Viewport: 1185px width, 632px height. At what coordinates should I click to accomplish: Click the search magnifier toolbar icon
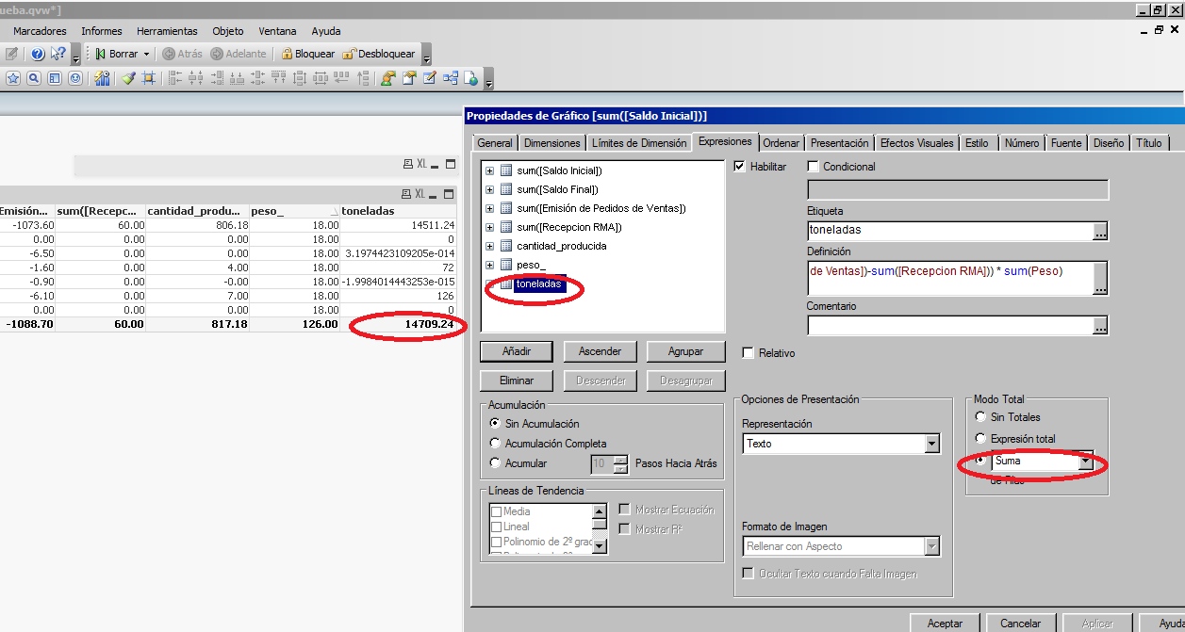[34, 78]
